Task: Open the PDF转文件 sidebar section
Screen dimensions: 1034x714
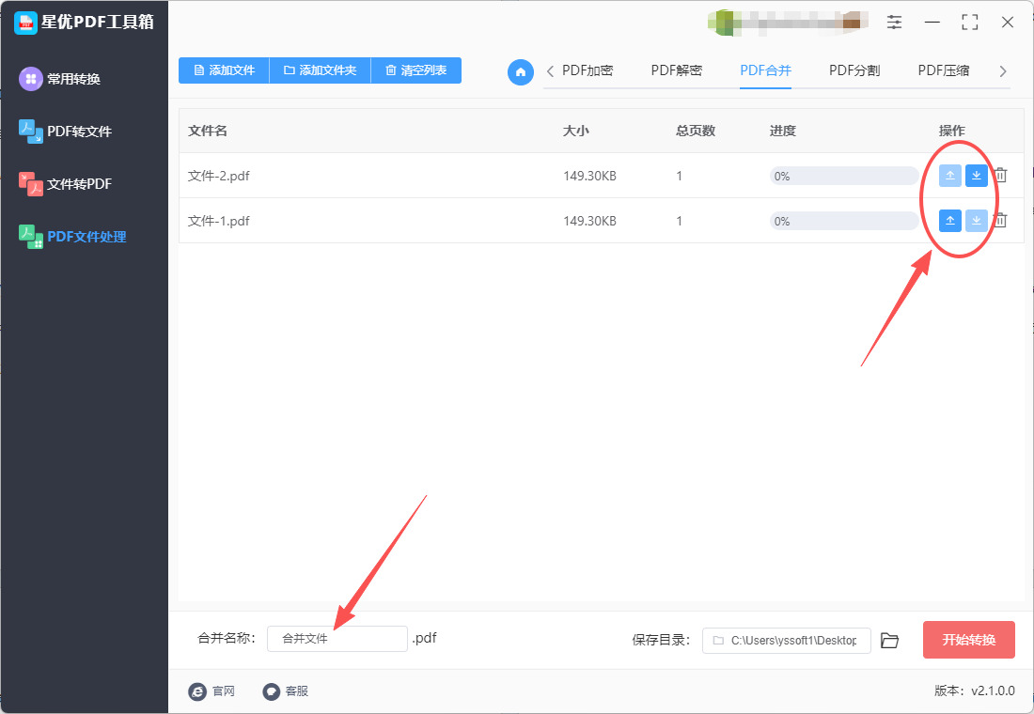Action: coord(65,132)
